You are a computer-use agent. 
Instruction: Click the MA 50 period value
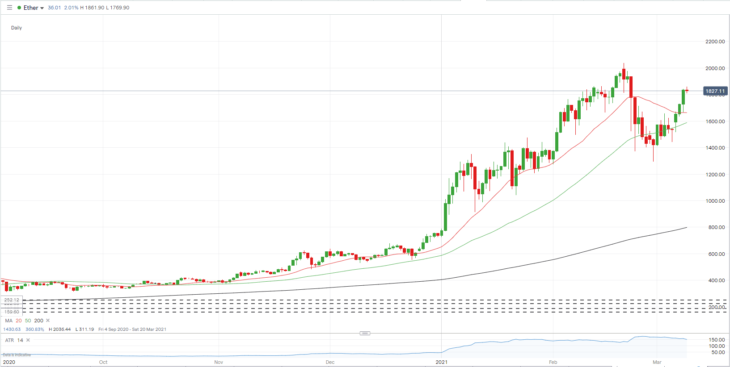pos(28,321)
